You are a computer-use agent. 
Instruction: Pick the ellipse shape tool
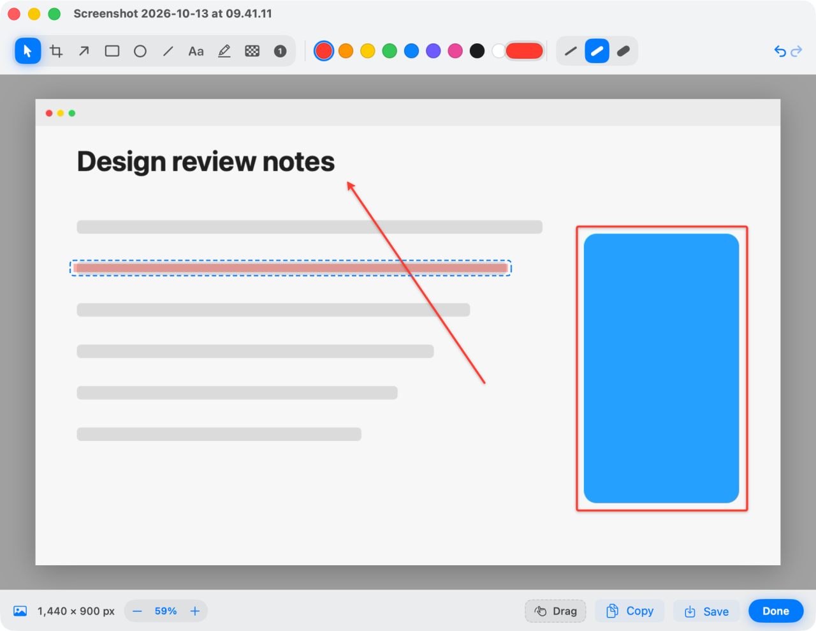point(140,51)
